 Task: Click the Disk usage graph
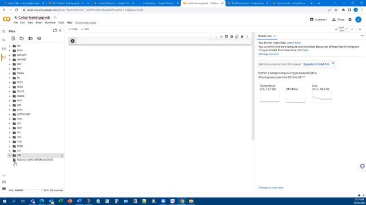pyautogui.click(x=322, y=96)
